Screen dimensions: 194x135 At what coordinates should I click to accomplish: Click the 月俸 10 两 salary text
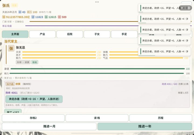pyautogui.click(x=183, y=84)
